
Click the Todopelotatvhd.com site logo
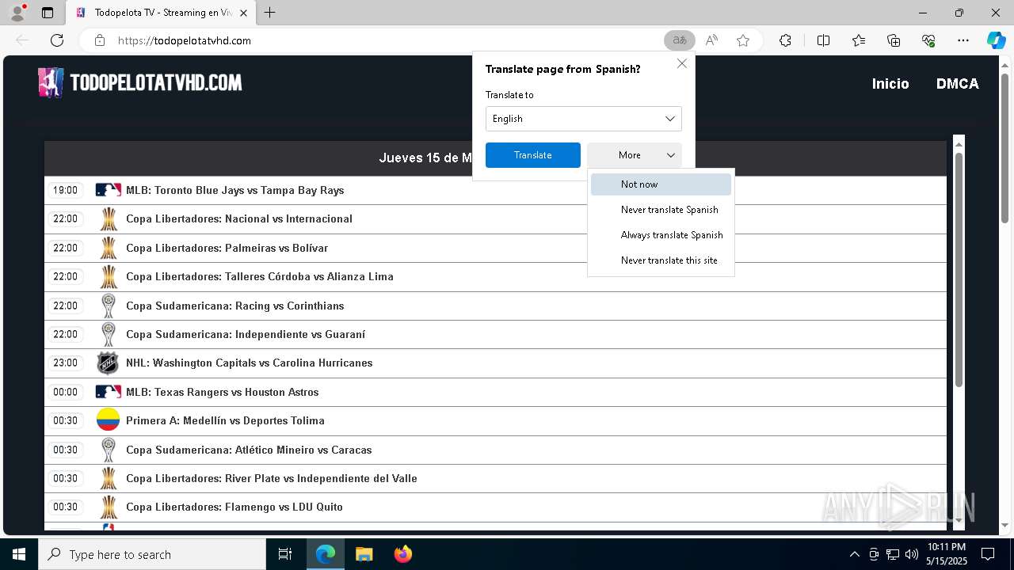pyautogui.click(x=139, y=82)
